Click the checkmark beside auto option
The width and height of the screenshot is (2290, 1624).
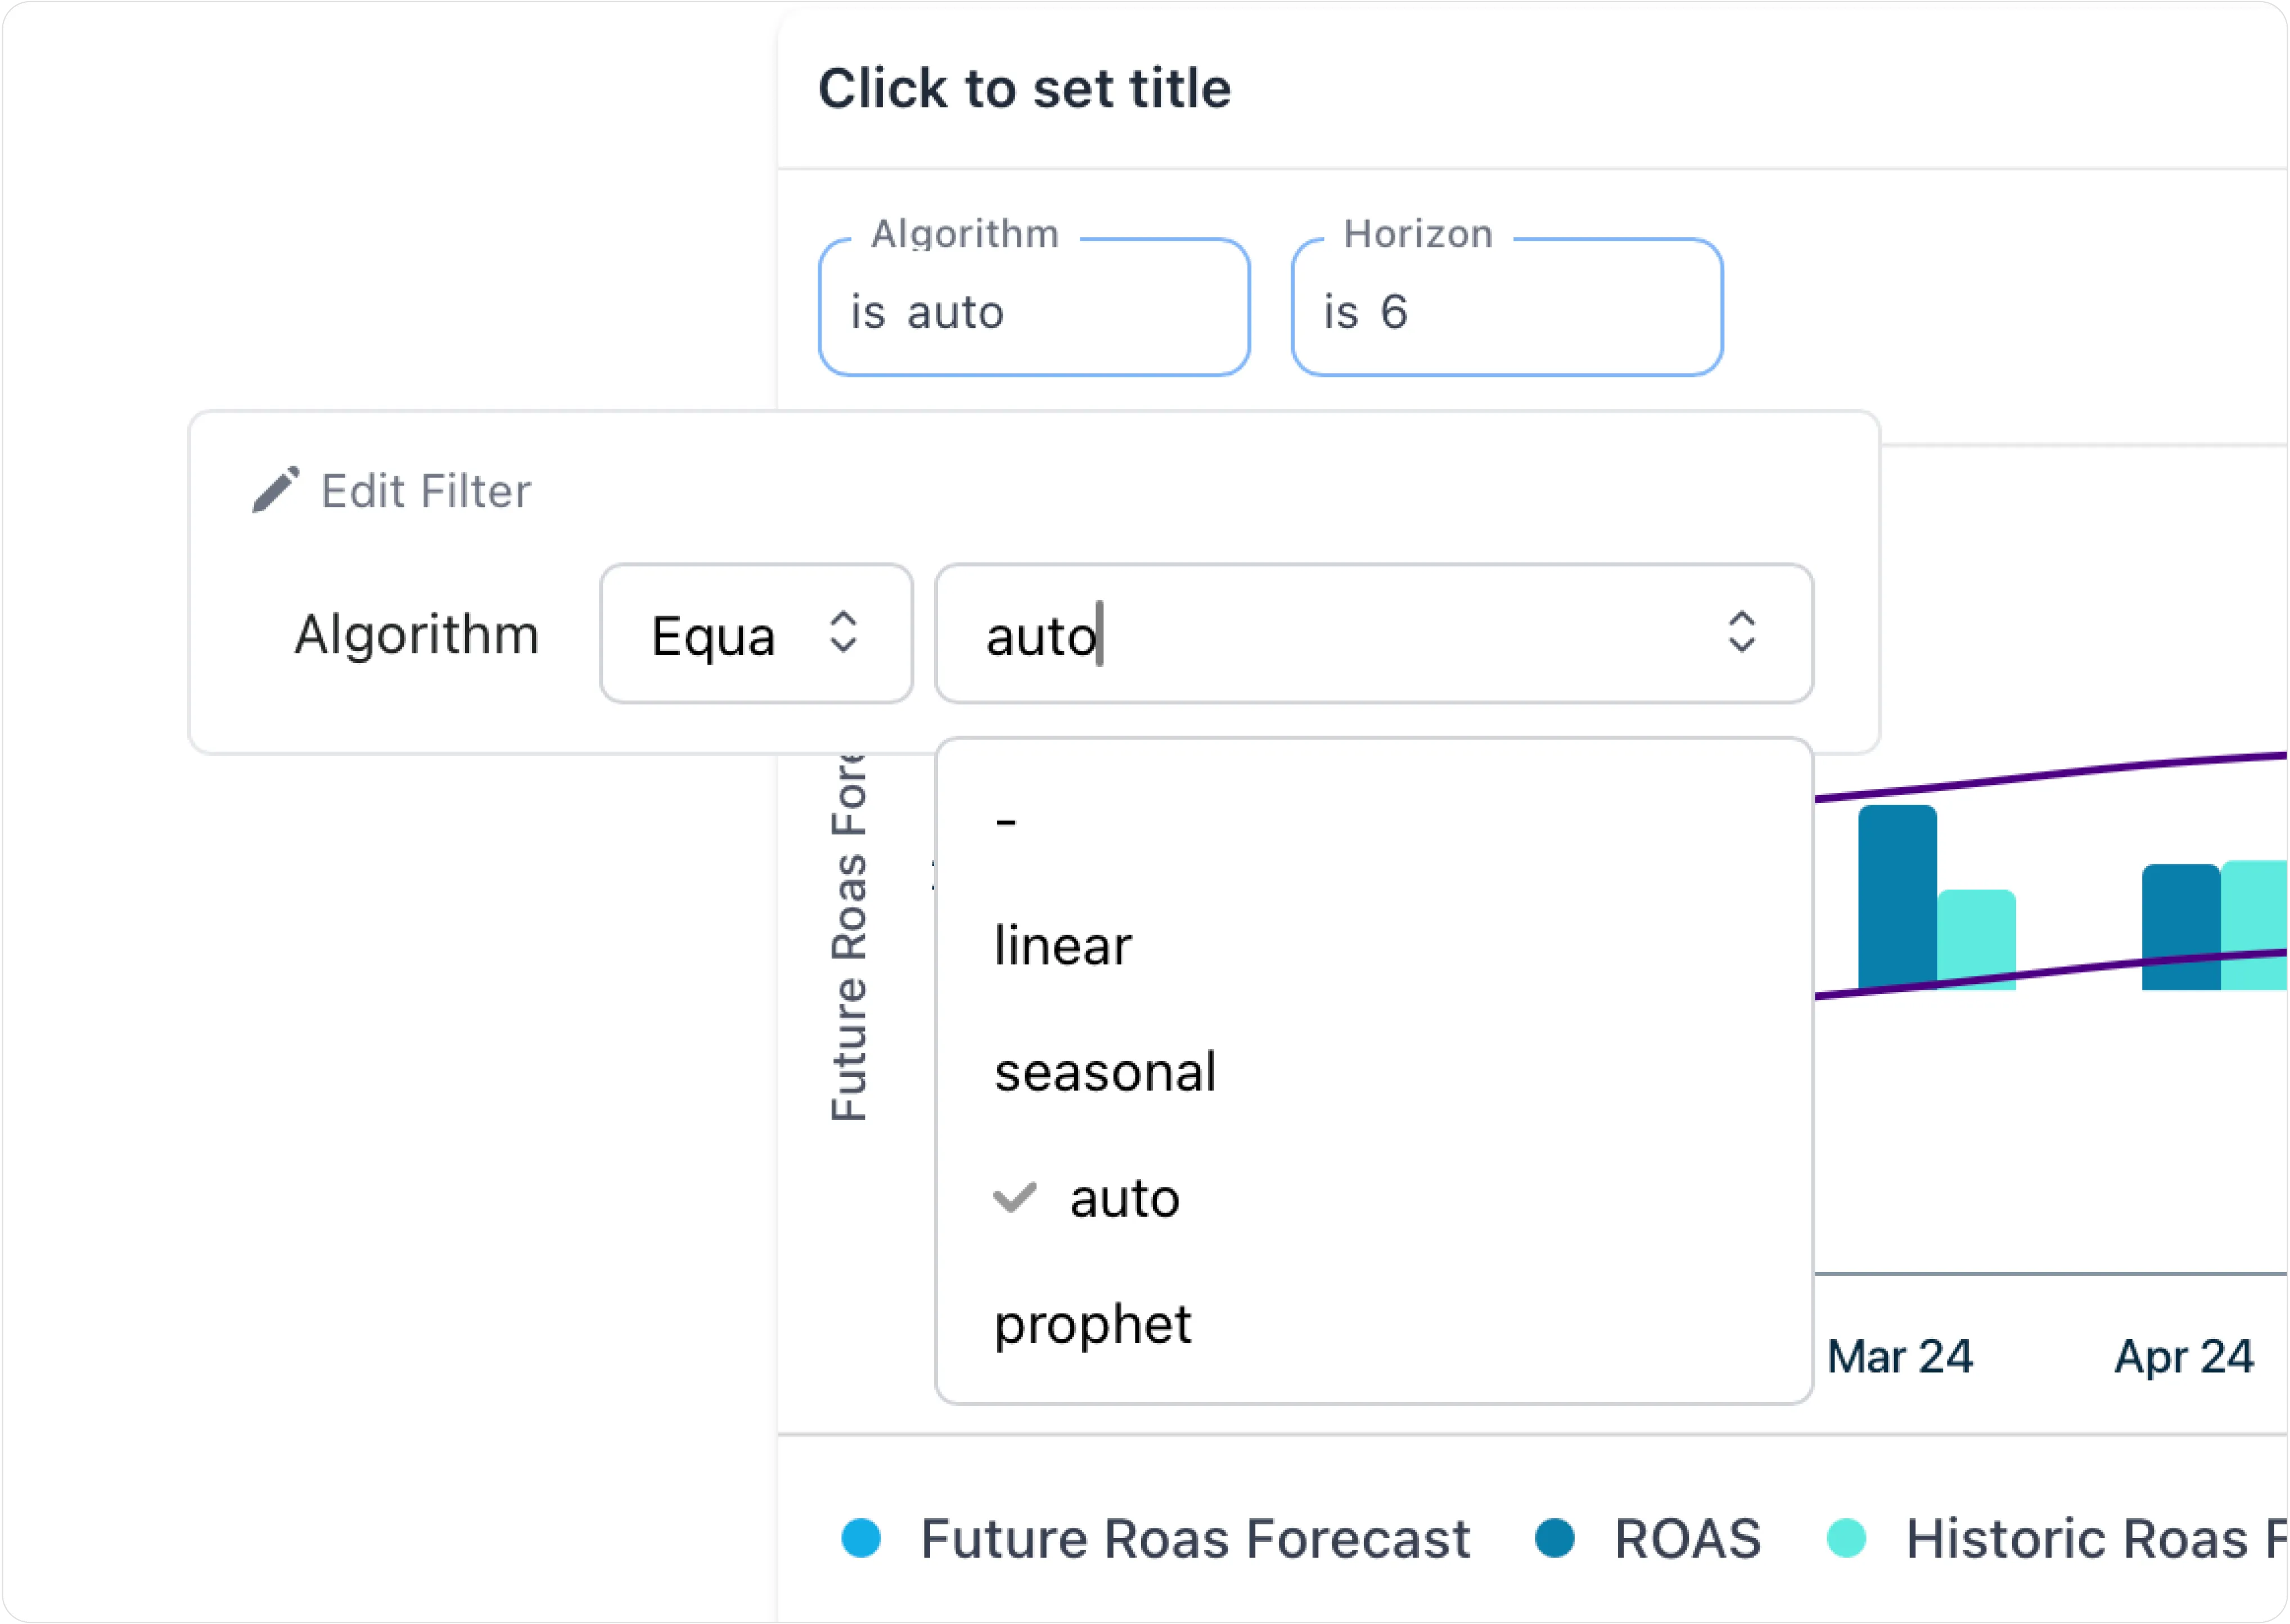1014,1198
